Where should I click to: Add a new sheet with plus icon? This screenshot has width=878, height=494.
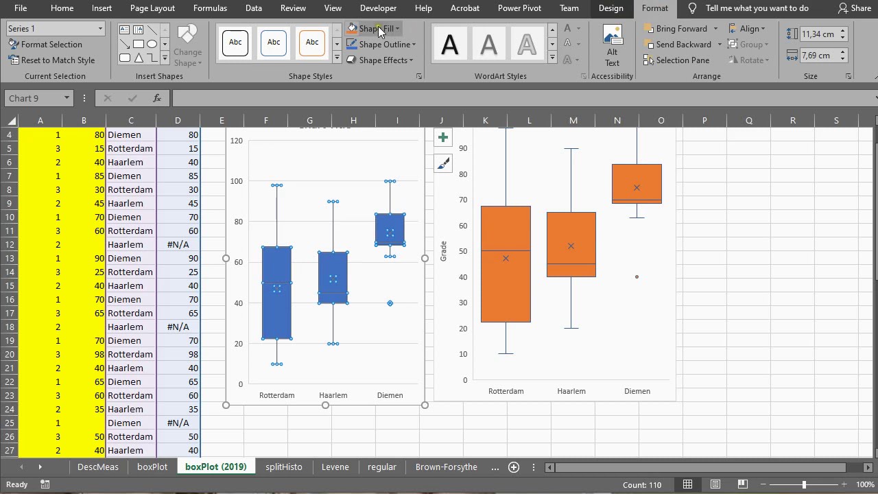click(513, 467)
